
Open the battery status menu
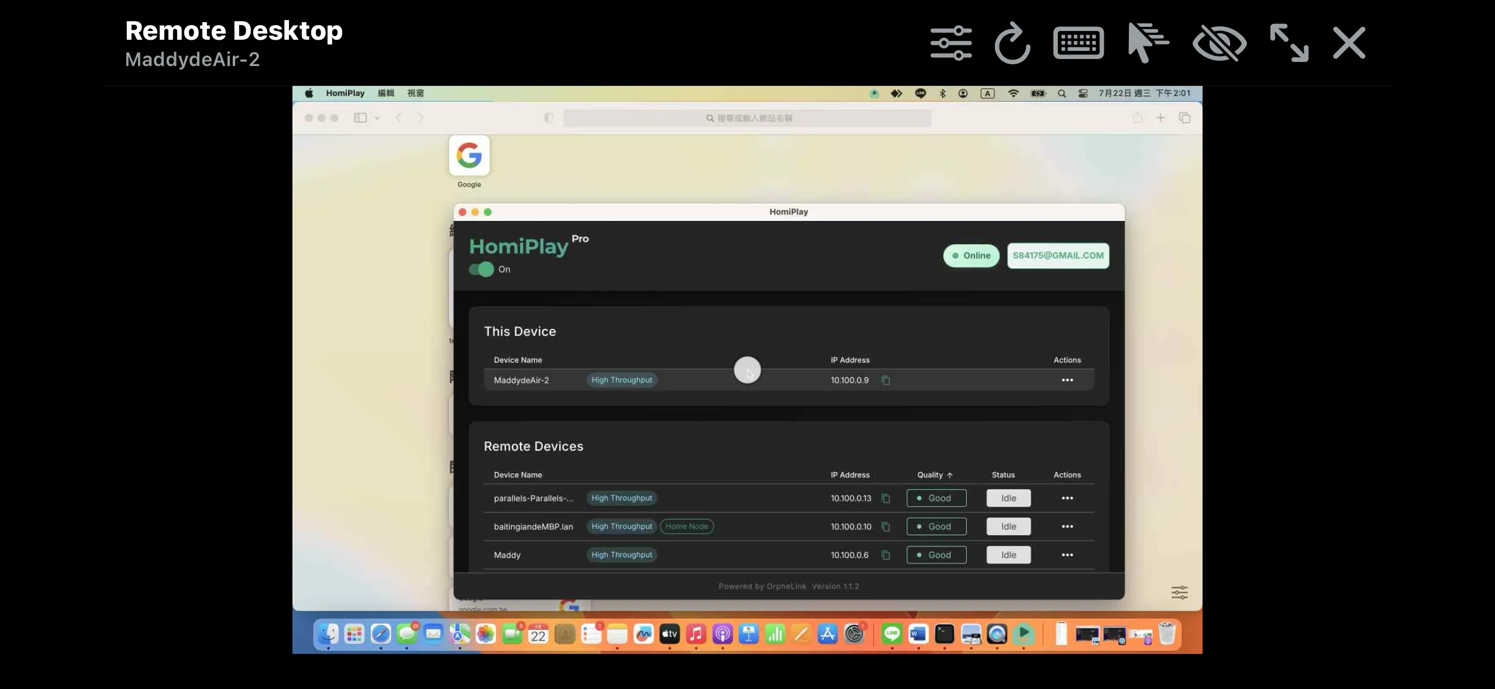click(x=1038, y=94)
